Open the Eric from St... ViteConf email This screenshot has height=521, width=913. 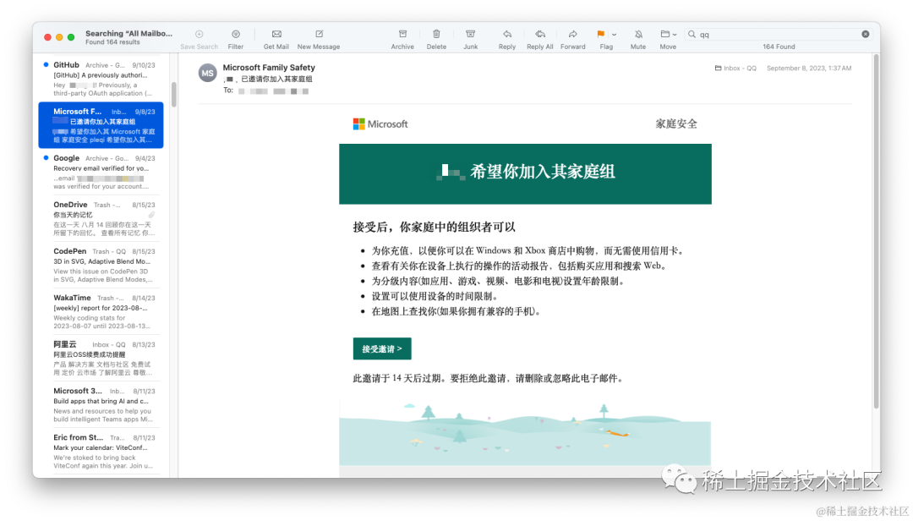tap(101, 452)
